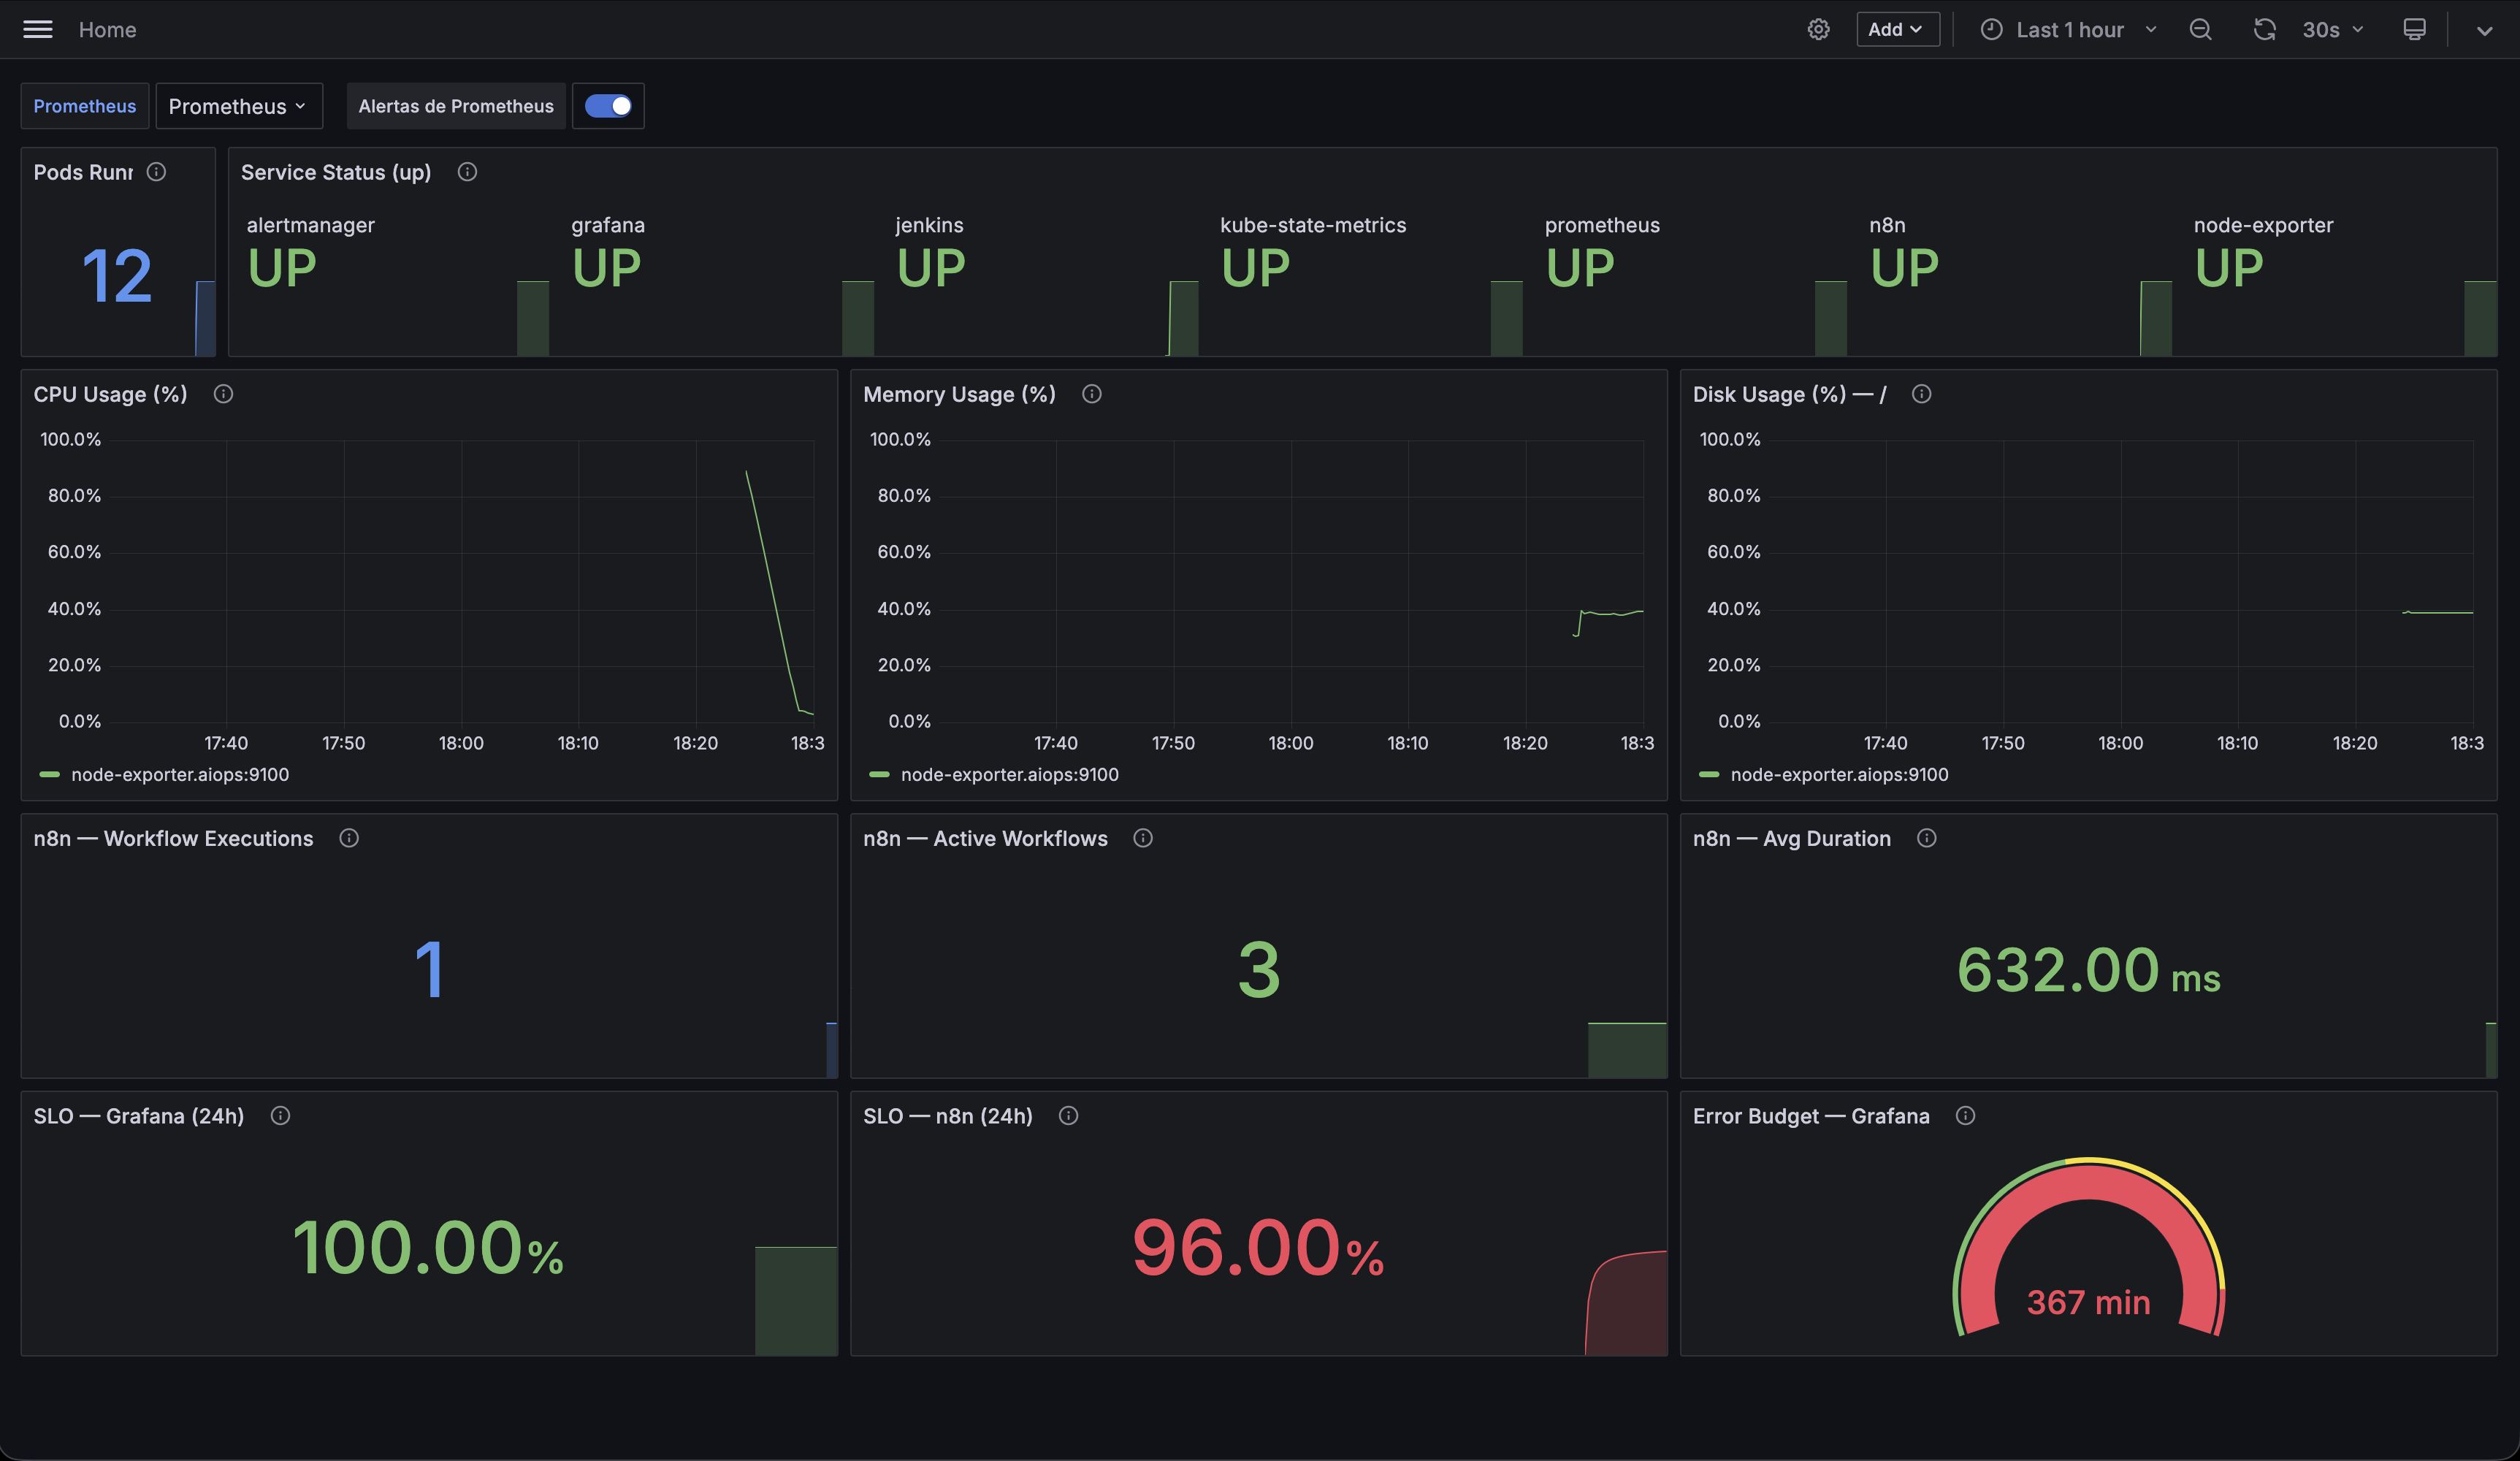2520x1461 pixels.
Task: Click the Memory Usage line graph
Action: (x=1290, y=581)
